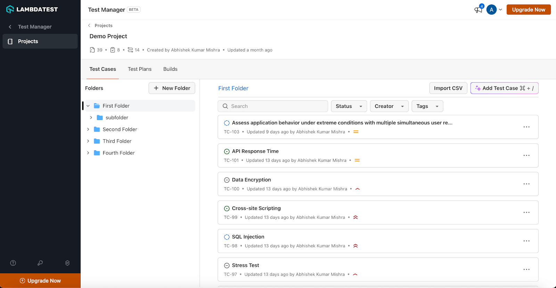Click the LambdaTest logo
This screenshot has width=556, height=288.
tap(32, 9)
